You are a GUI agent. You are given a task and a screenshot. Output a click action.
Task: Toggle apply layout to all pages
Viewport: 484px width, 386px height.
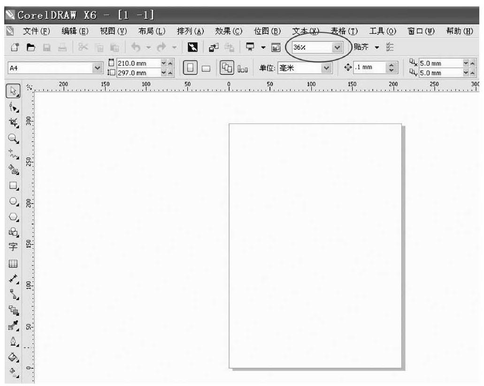coord(227,68)
